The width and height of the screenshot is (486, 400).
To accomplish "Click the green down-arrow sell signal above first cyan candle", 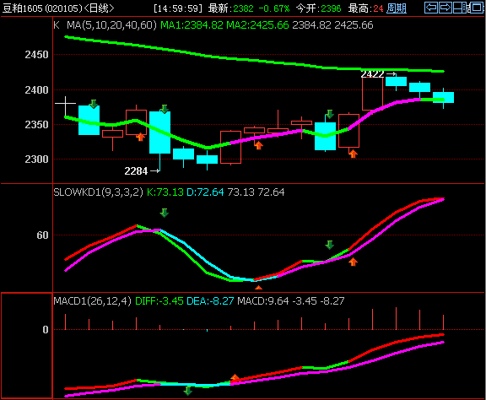I will (x=94, y=104).
